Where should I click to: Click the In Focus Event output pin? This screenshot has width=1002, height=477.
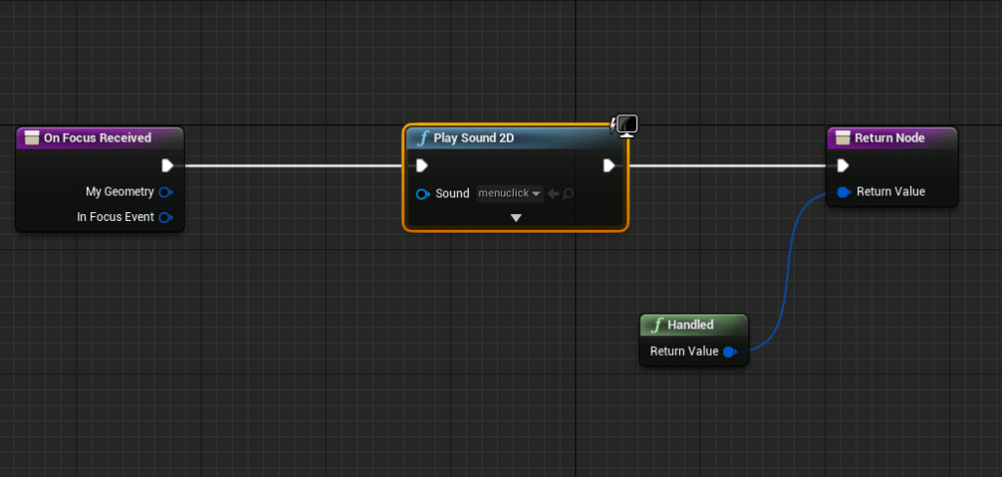(x=165, y=217)
